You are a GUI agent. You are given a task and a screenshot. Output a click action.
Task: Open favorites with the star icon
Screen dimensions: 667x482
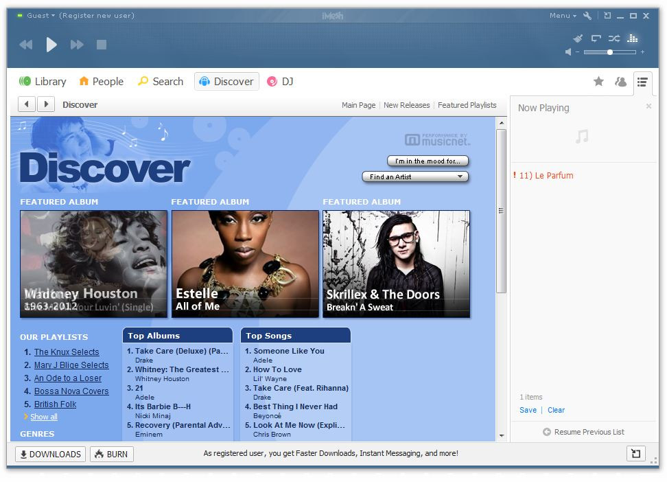598,81
